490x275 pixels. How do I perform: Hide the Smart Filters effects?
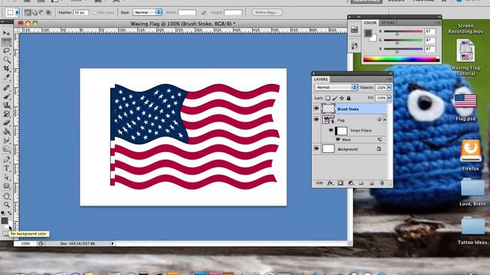tap(331, 131)
